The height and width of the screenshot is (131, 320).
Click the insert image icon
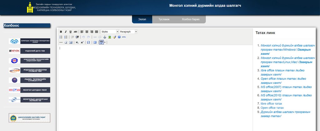tap(110, 37)
